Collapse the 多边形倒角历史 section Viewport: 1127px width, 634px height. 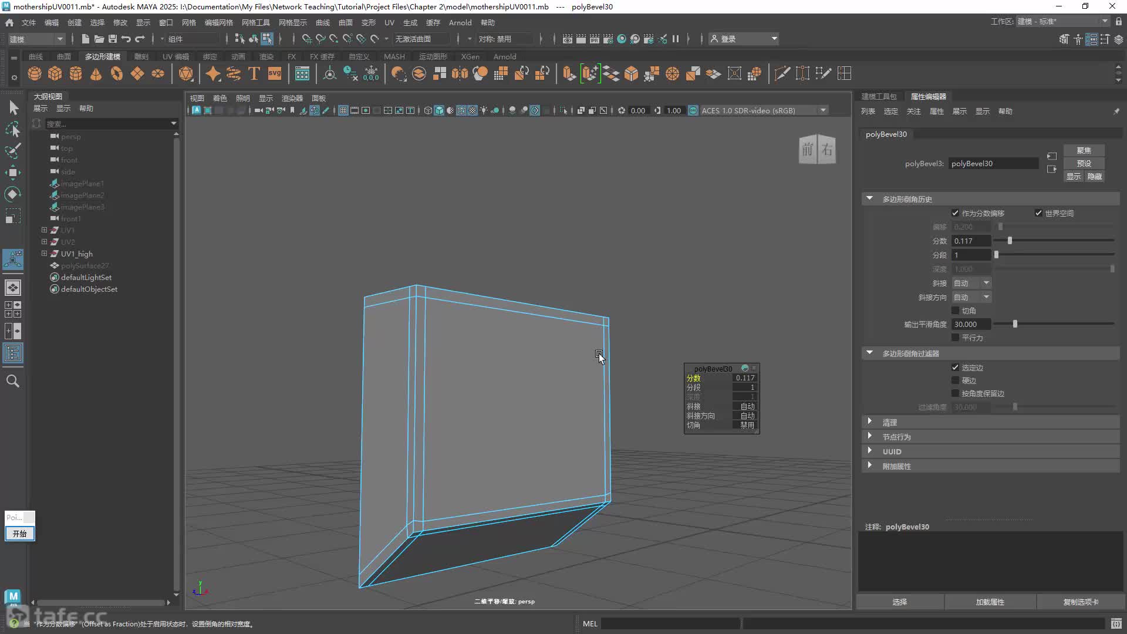click(x=869, y=198)
